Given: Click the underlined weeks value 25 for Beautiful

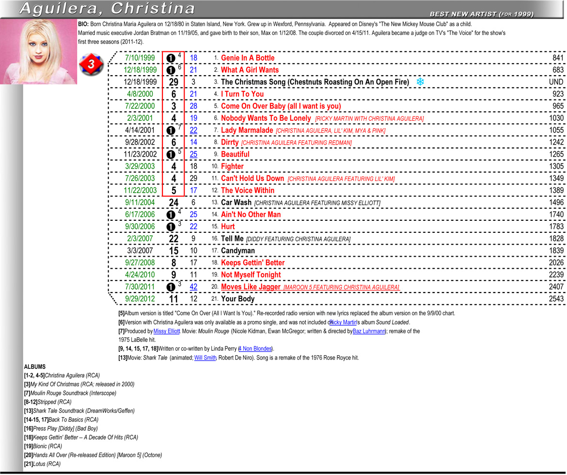Looking at the screenshot, I should 193,154.
